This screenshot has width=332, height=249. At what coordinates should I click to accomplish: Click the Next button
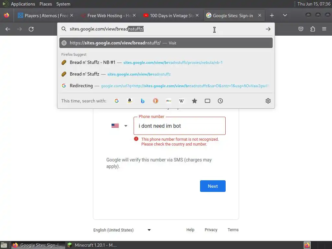[x=213, y=186]
